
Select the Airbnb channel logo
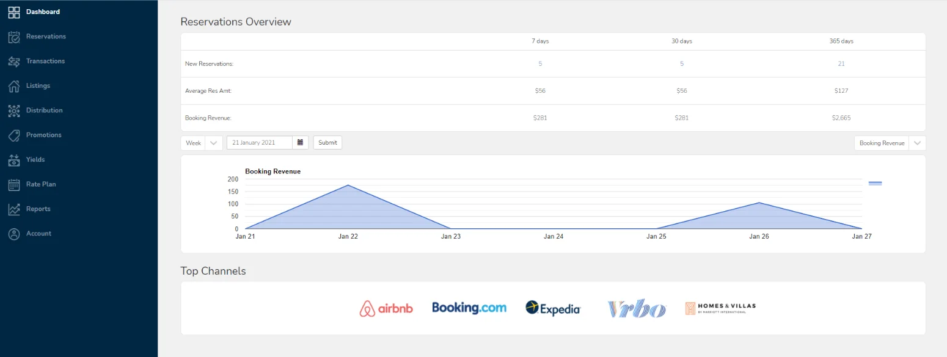(386, 308)
